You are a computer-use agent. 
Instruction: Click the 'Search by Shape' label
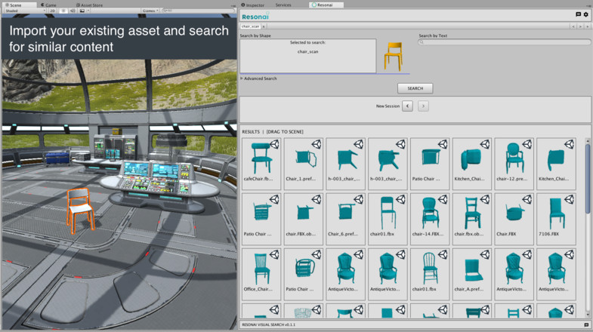255,35
